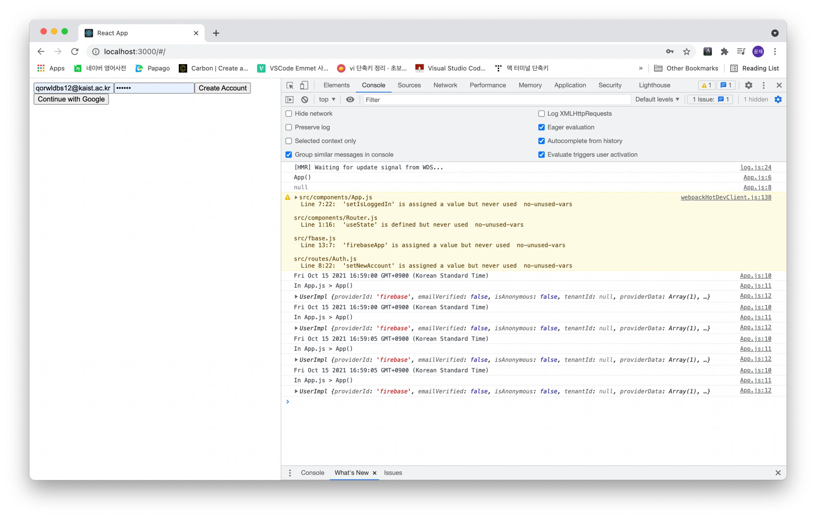Image resolution: width=816 pixels, height=519 pixels.
Task: Expand the first UserImpl object entry
Action: 296,297
